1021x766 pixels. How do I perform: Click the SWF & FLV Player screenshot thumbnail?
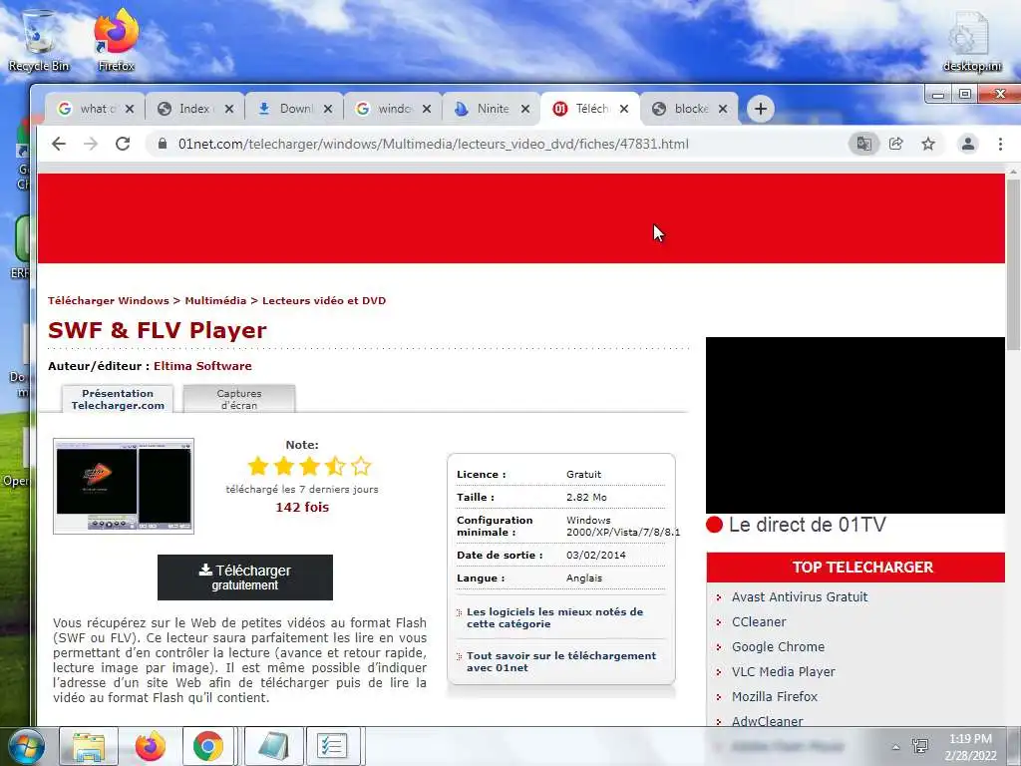tap(124, 486)
